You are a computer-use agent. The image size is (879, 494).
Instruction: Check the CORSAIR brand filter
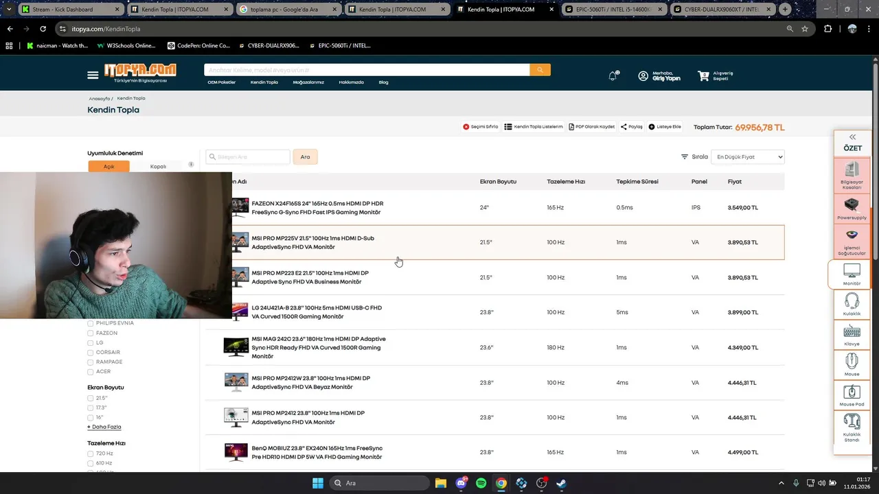coord(90,352)
